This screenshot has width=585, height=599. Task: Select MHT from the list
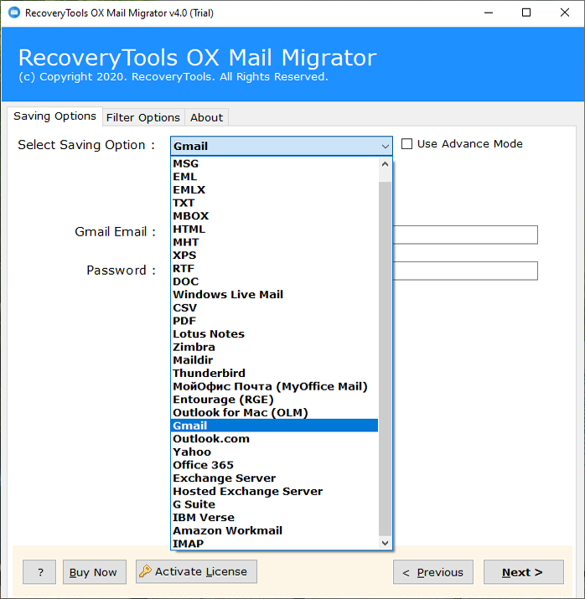(x=274, y=242)
